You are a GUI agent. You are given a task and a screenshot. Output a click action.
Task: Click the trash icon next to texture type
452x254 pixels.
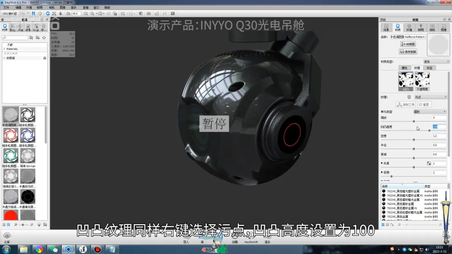(409, 97)
